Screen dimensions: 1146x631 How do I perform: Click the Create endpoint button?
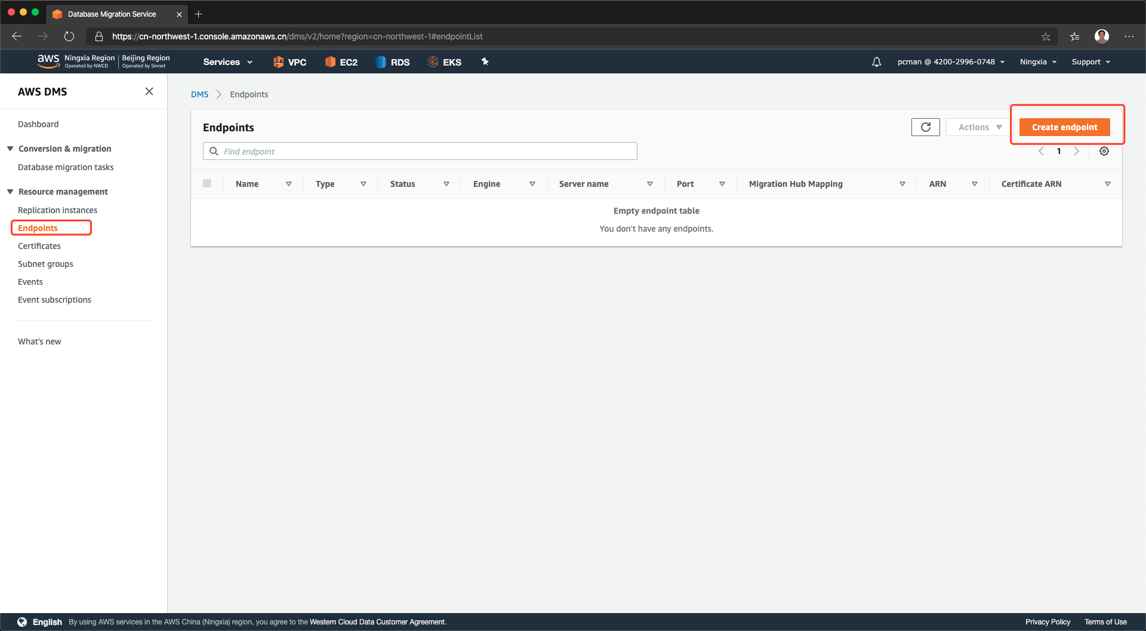1064,127
